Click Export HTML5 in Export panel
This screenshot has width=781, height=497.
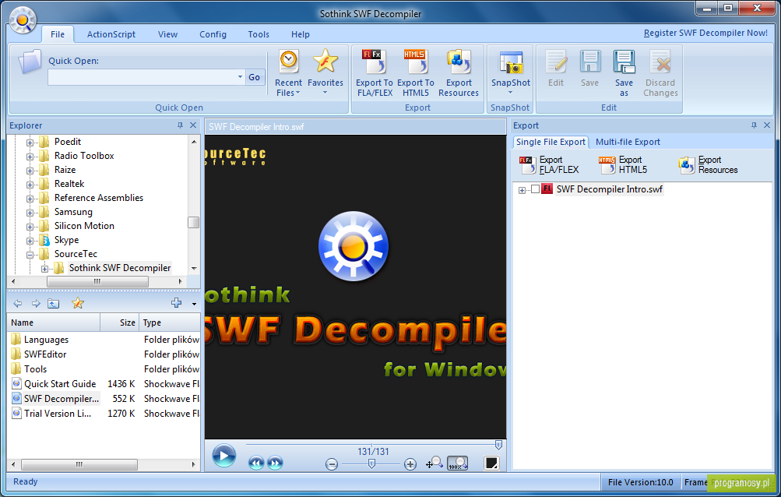[623, 165]
